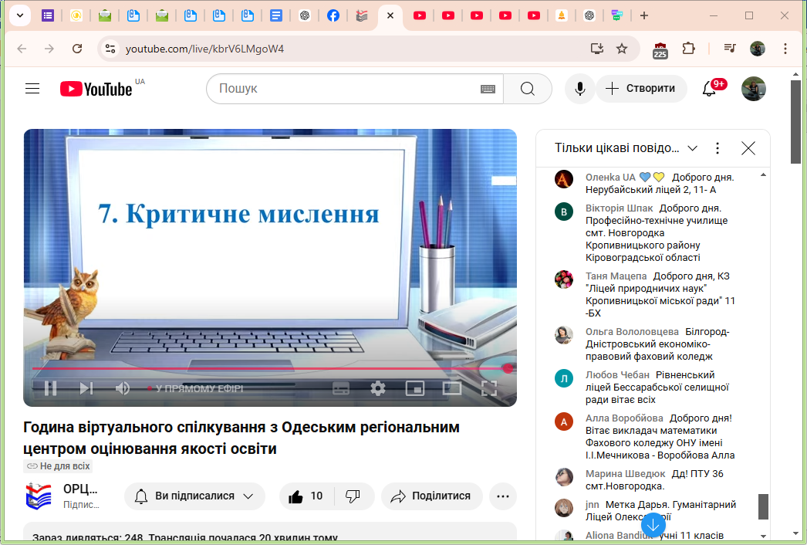This screenshot has width=807, height=545.
Task: Pause the live stream video
Action: (51, 388)
